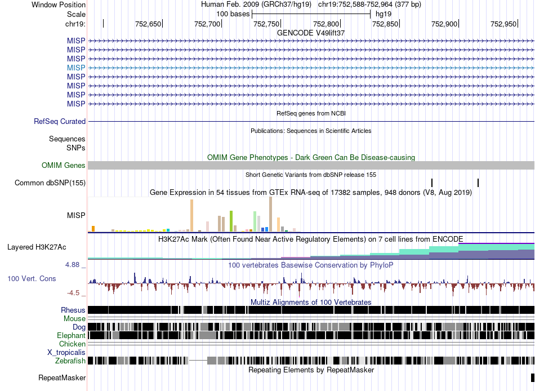Screen dimensions: 535x391
Task: Open Publications: Sequences in Scientific Articles title
Action: tap(311, 131)
